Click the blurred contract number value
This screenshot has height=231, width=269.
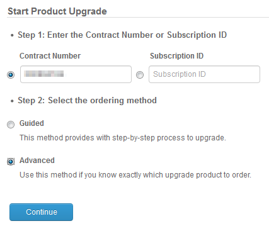[43, 74]
